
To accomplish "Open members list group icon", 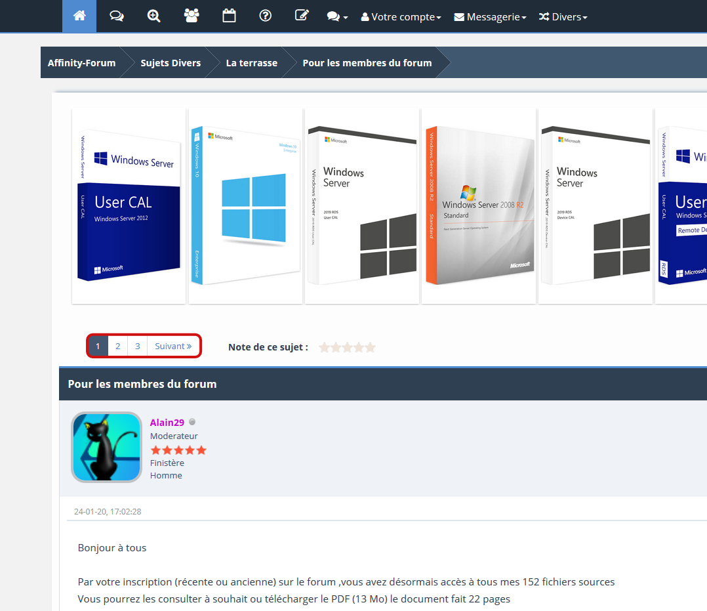I will [192, 16].
